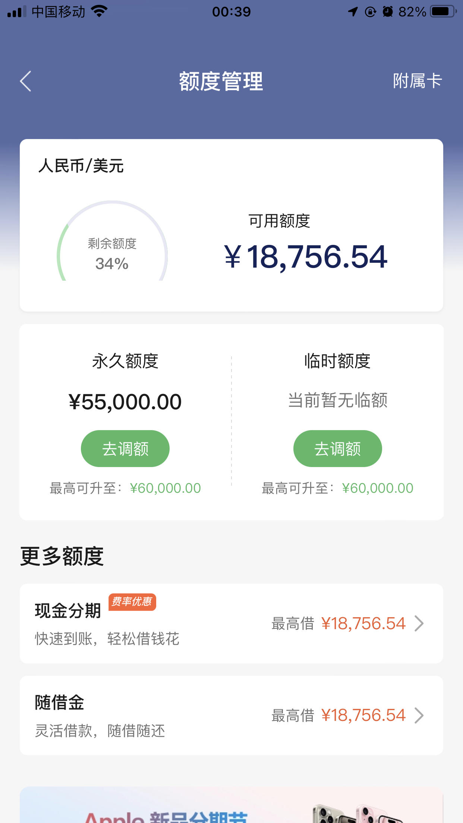
Task: Tap the 费率优惠 orange badge
Action: (132, 602)
